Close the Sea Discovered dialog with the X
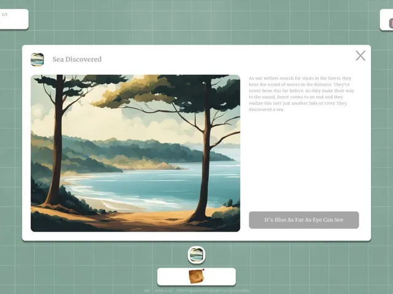The width and height of the screenshot is (393, 294). coord(360,56)
